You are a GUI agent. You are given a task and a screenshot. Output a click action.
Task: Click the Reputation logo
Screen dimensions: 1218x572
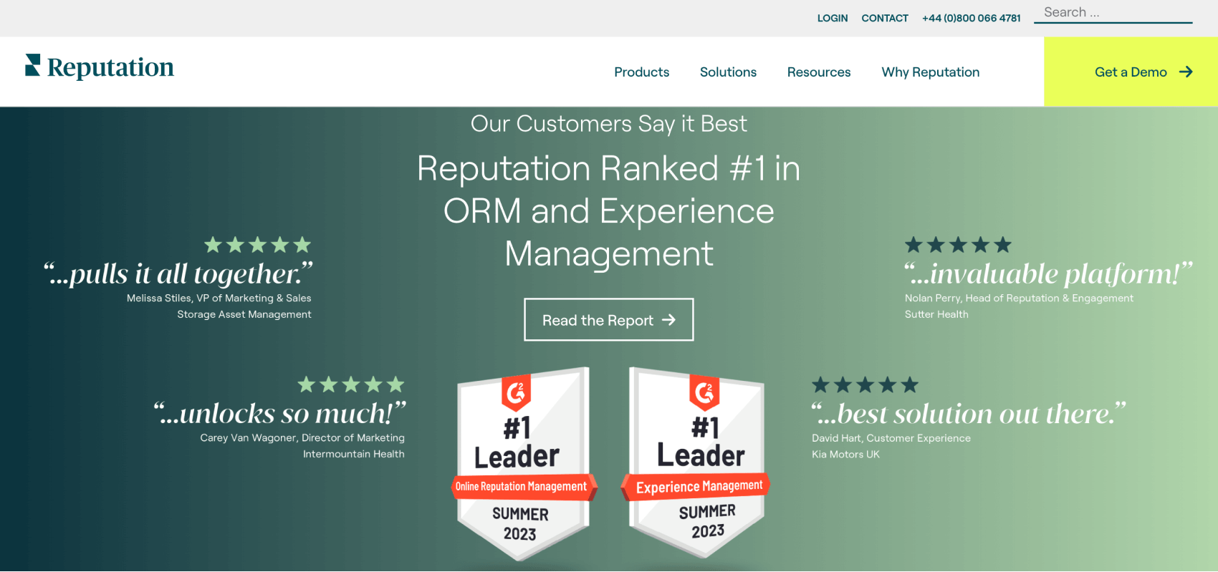(100, 67)
